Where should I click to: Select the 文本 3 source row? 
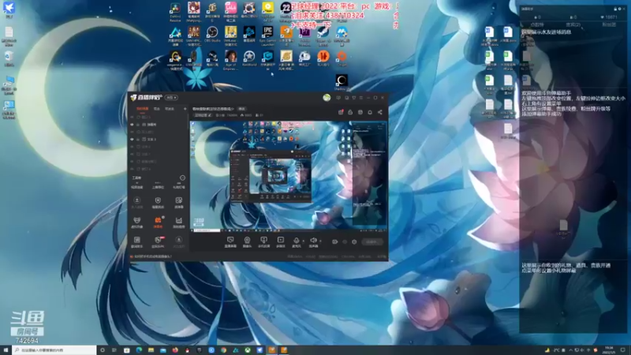pos(159,140)
